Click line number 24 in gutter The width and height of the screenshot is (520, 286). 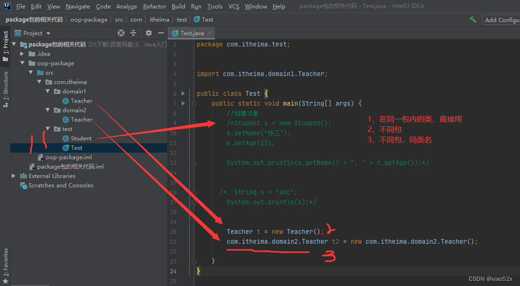pos(173,271)
